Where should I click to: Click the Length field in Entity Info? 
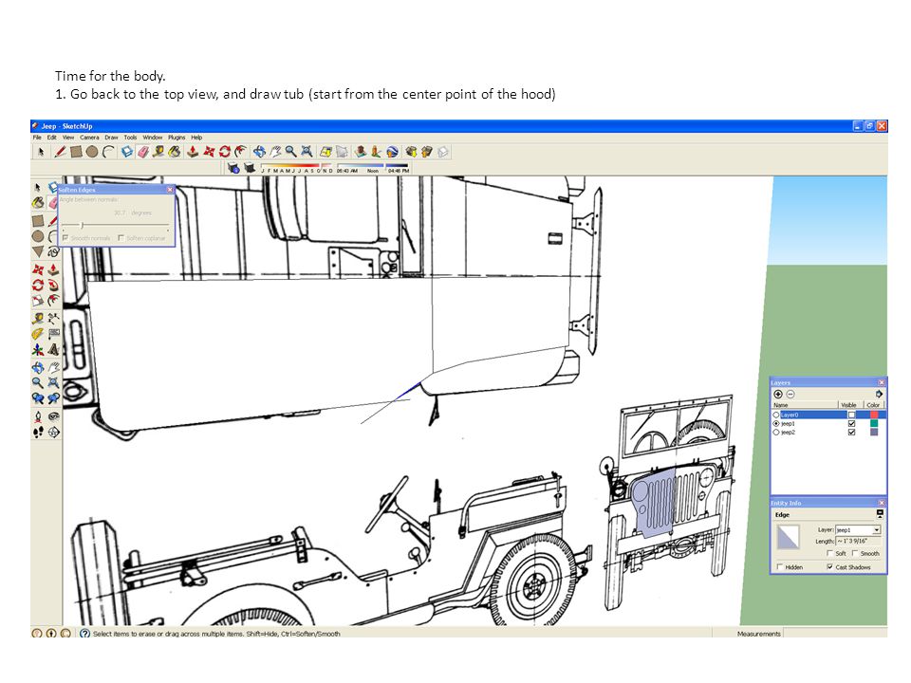pyautogui.click(x=858, y=542)
